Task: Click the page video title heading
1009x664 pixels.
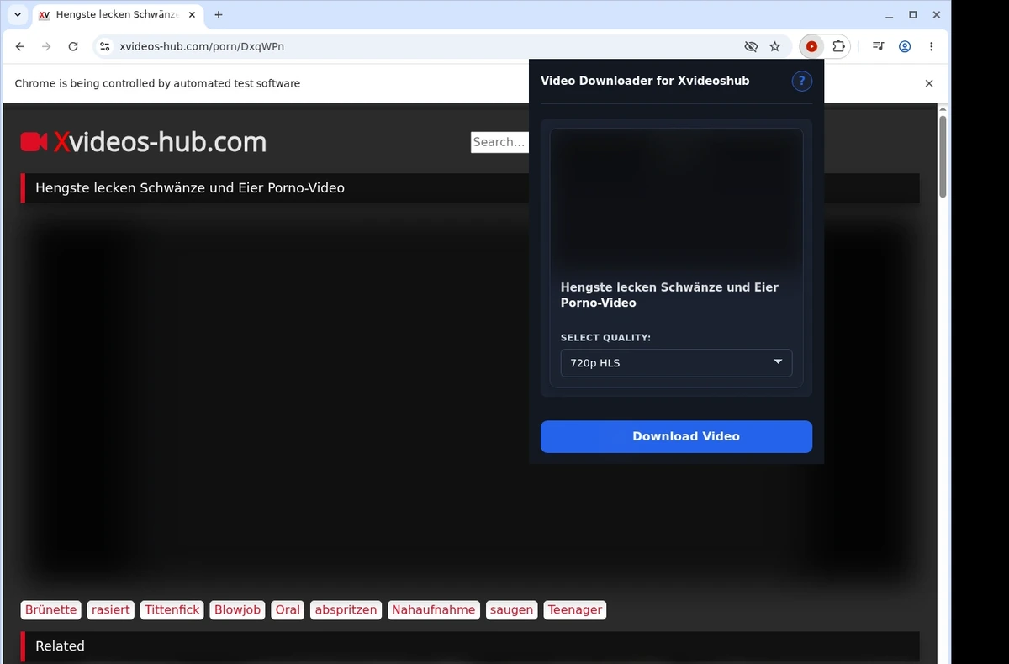Action: tap(190, 188)
